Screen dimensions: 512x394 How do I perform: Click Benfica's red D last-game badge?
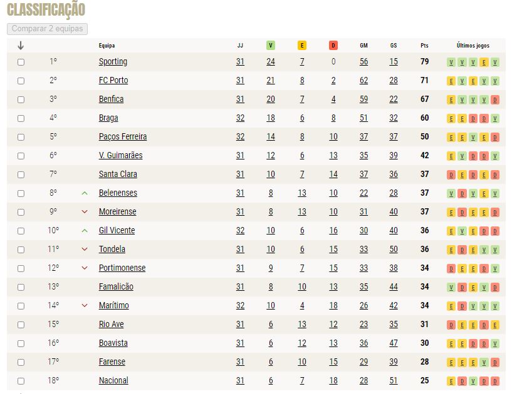point(495,99)
